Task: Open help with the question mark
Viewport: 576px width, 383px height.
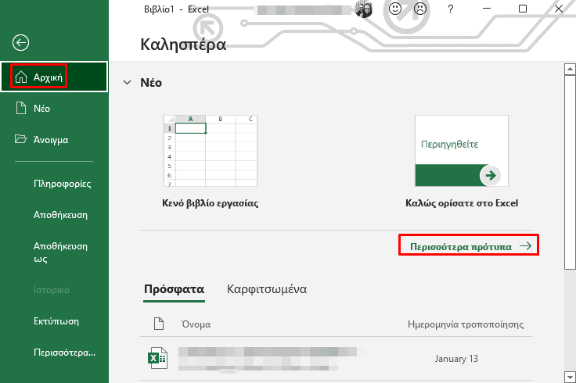Action: 450,9
